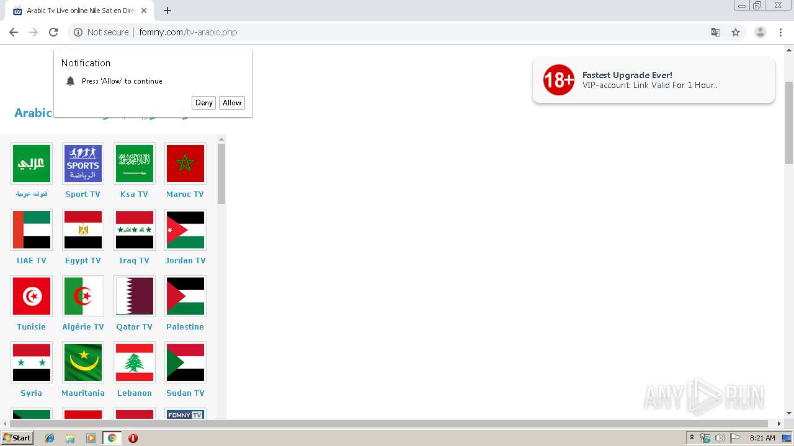
Task: Click the address bar URL fomny.com
Action: coord(188,32)
